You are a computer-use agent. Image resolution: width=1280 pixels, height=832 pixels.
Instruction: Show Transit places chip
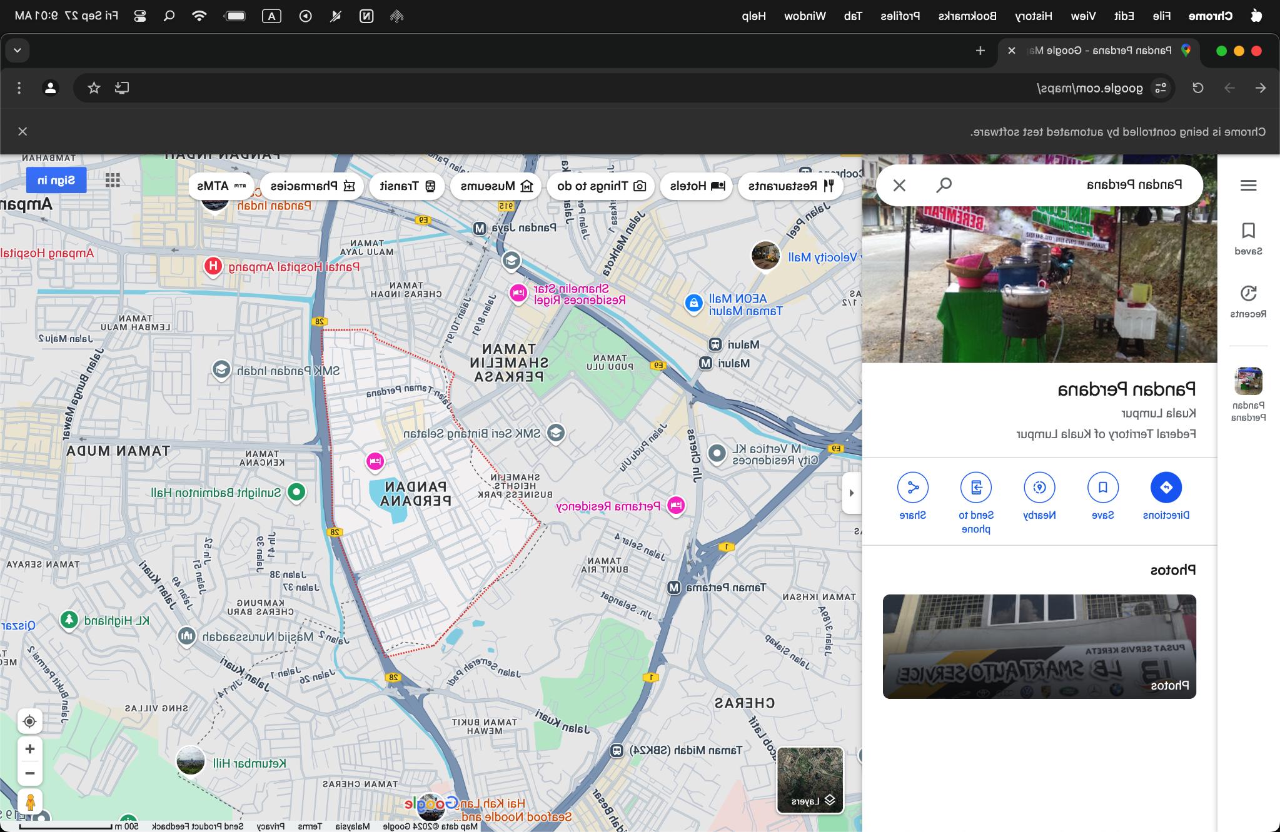click(406, 186)
